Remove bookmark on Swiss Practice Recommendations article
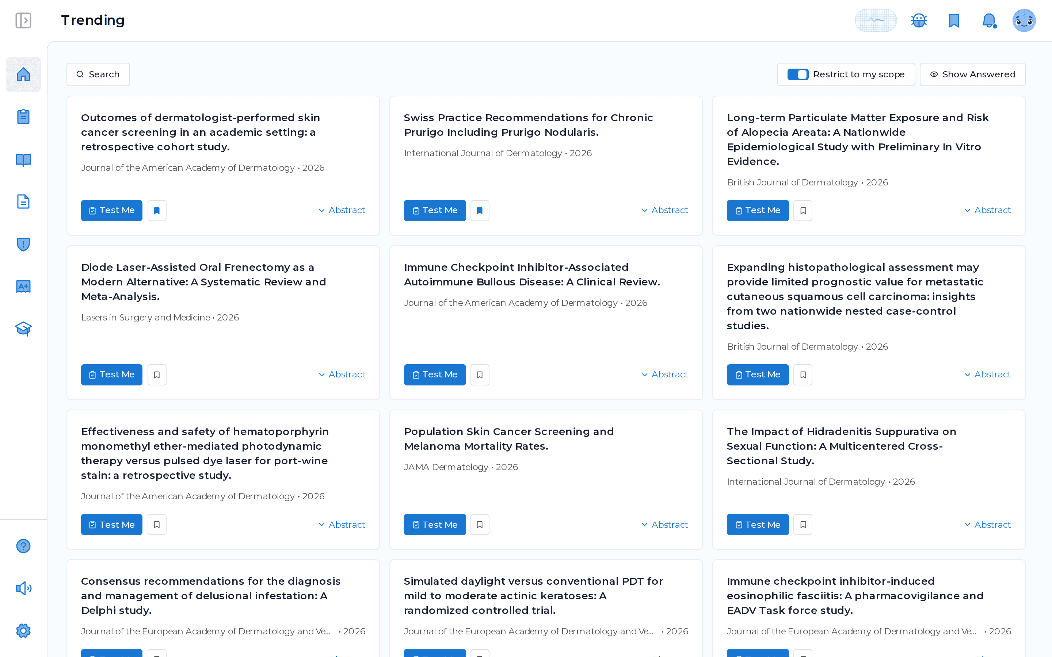The width and height of the screenshot is (1052, 657). tap(480, 210)
